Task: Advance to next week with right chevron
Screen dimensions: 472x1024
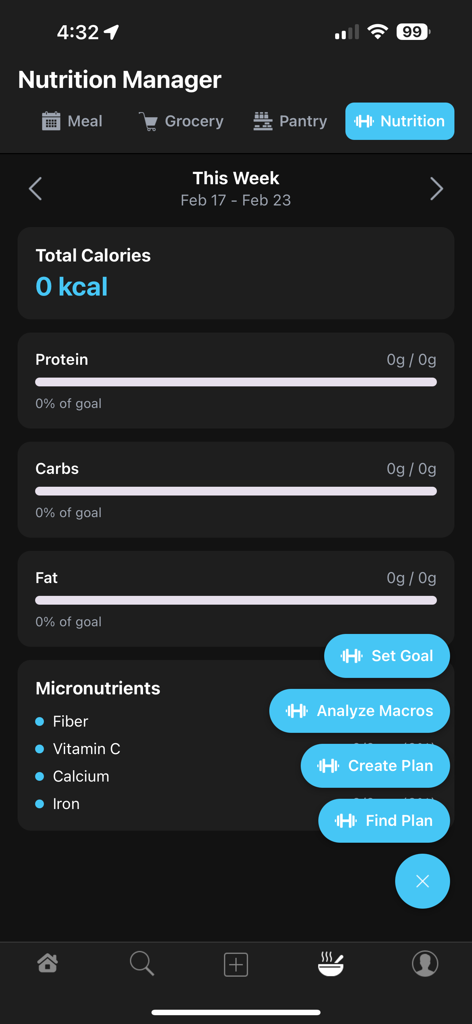Action: point(436,189)
